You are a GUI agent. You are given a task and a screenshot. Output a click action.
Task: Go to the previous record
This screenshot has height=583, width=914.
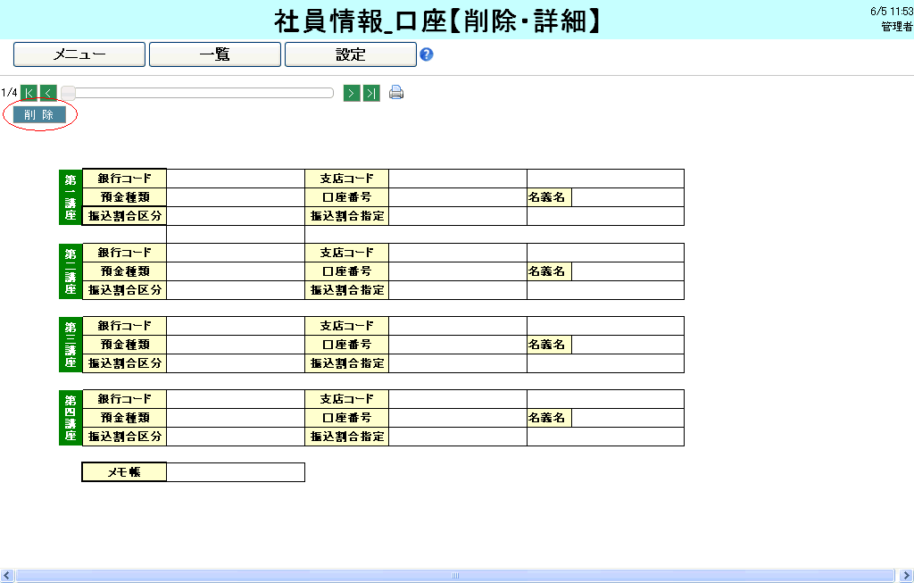click(48, 93)
